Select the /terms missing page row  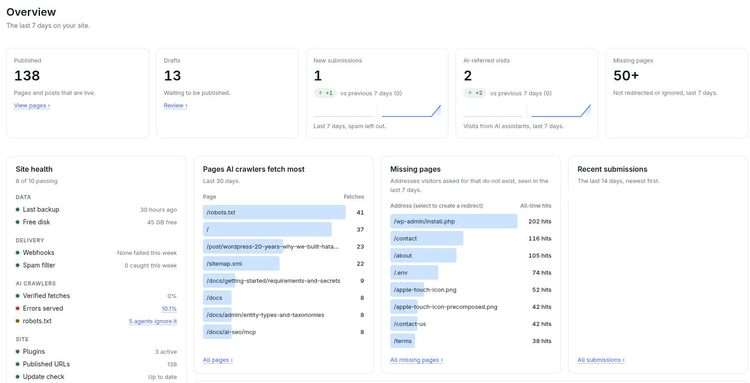point(471,341)
